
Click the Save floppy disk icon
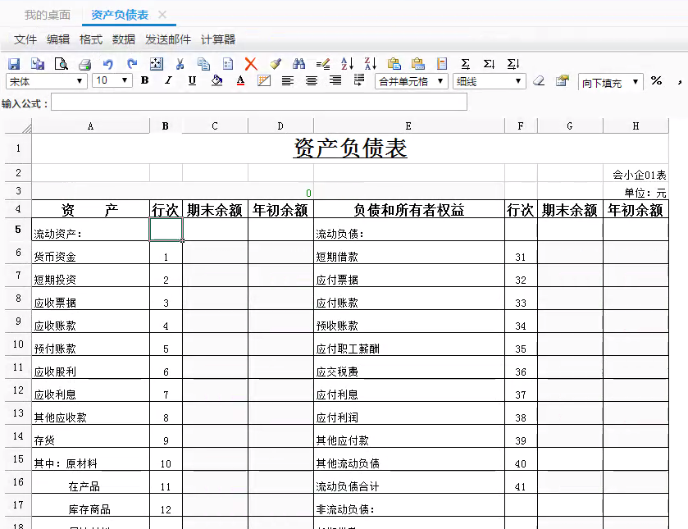pos(14,64)
